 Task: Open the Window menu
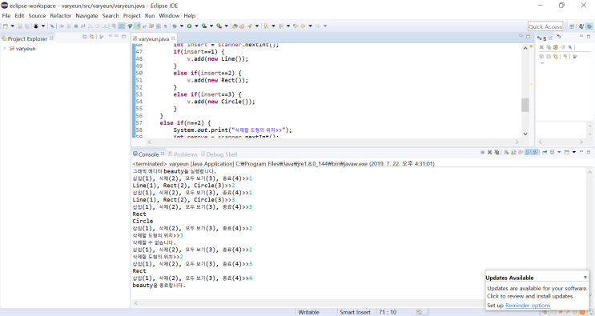point(169,15)
